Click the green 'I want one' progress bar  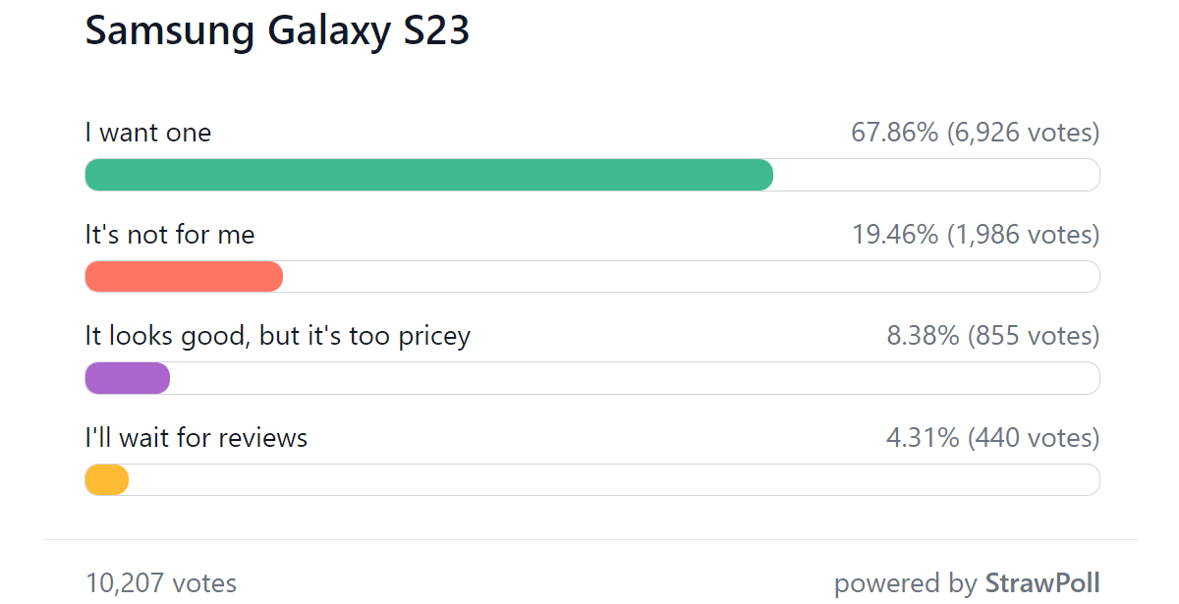click(x=429, y=175)
